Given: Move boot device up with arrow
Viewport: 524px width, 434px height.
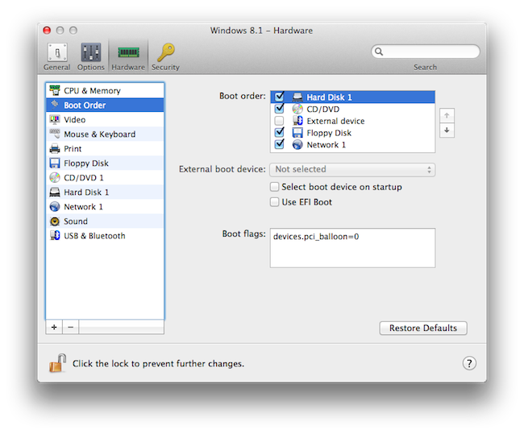Looking at the screenshot, I should click(447, 116).
